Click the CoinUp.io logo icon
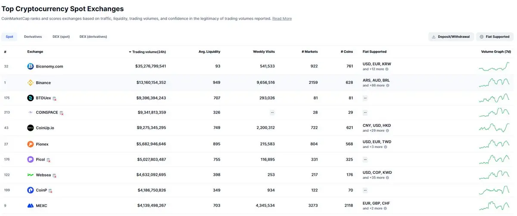This screenshot has height=216, width=517. [31, 128]
